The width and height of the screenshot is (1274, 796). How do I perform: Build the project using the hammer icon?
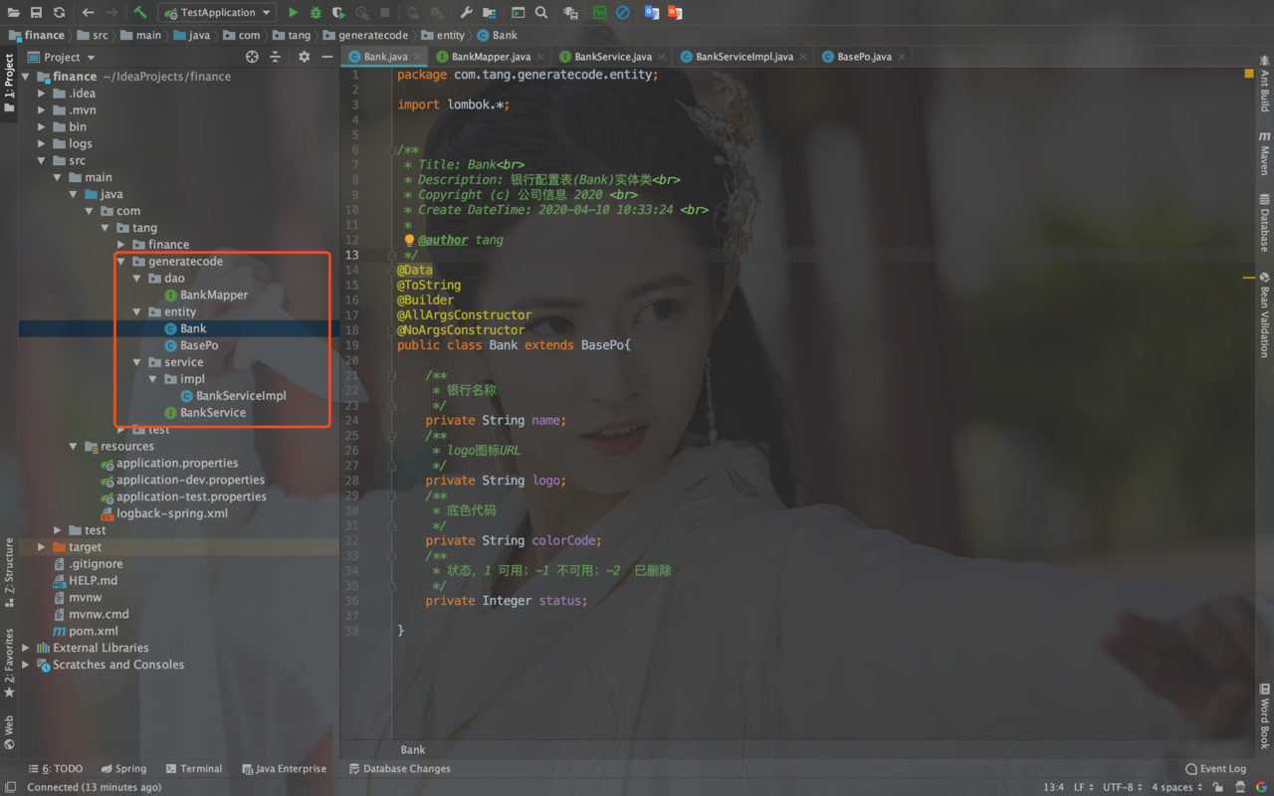tap(139, 12)
